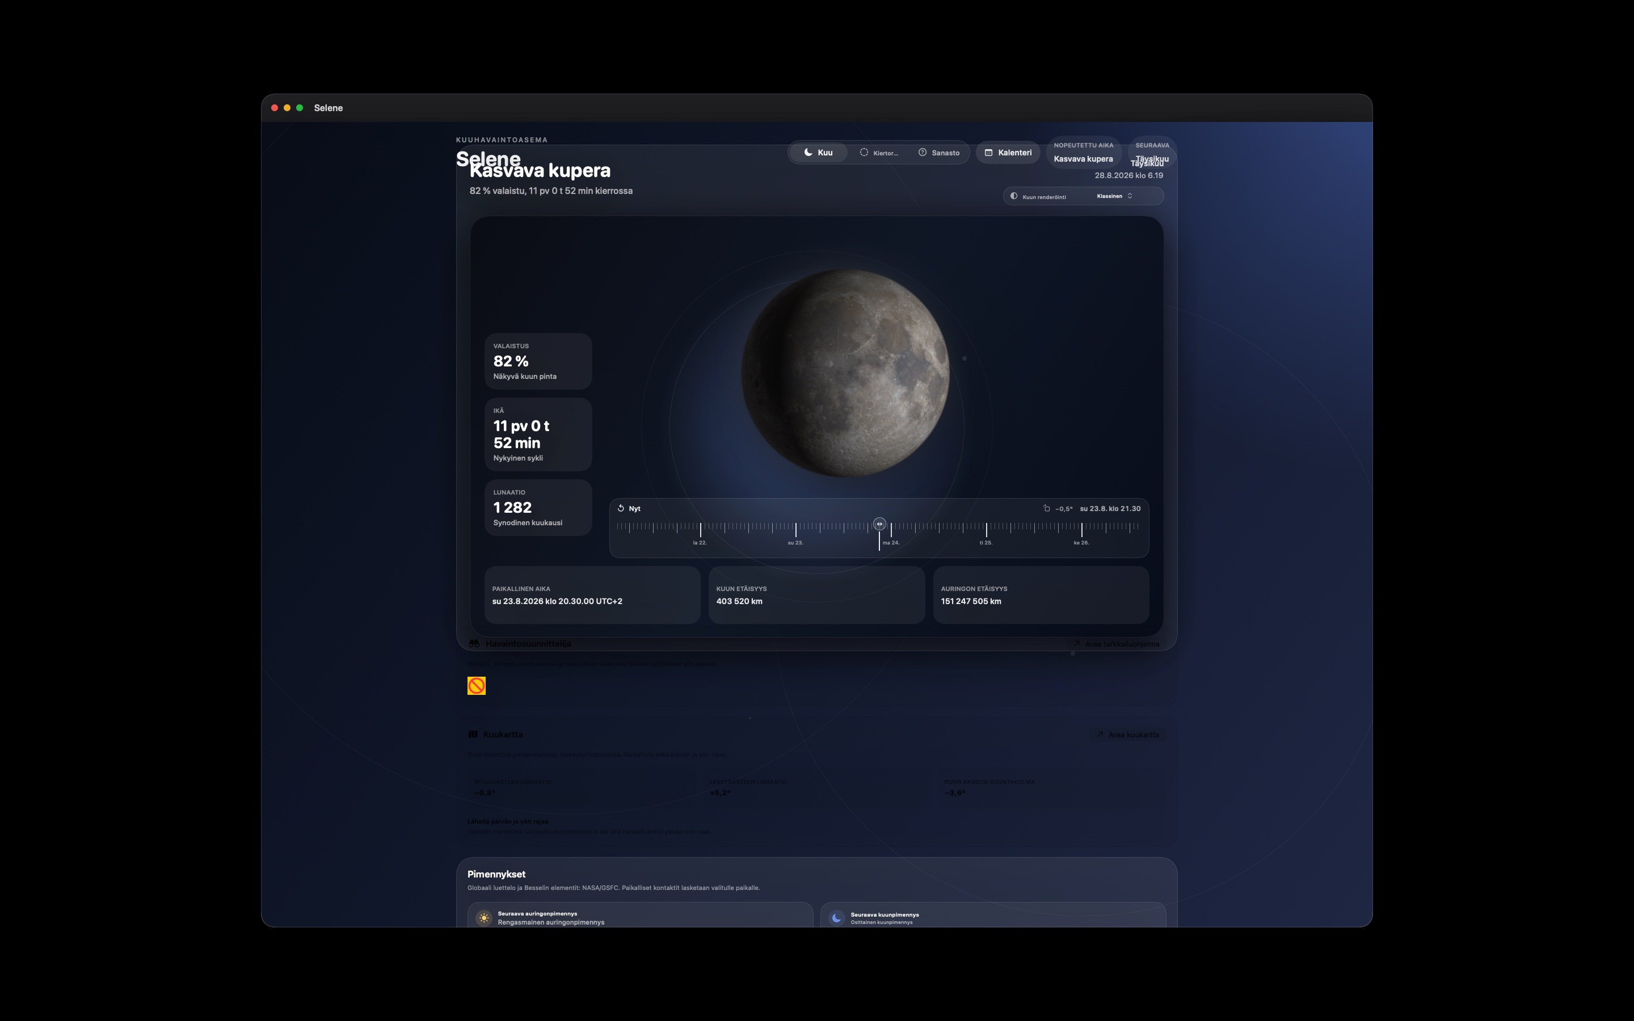This screenshot has width=1634, height=1021.
Task: Jump to ke 26. on timeline
Action: pos(1081,542)
